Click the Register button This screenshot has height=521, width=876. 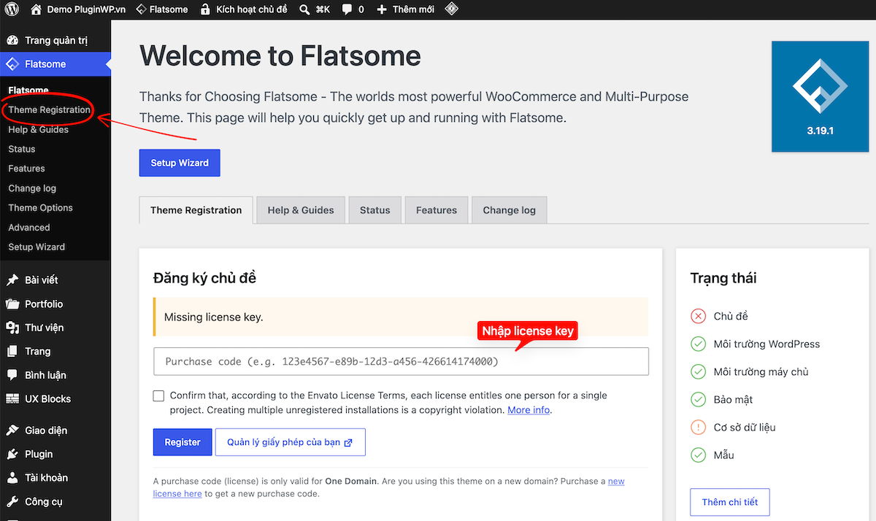pos(182,442)
